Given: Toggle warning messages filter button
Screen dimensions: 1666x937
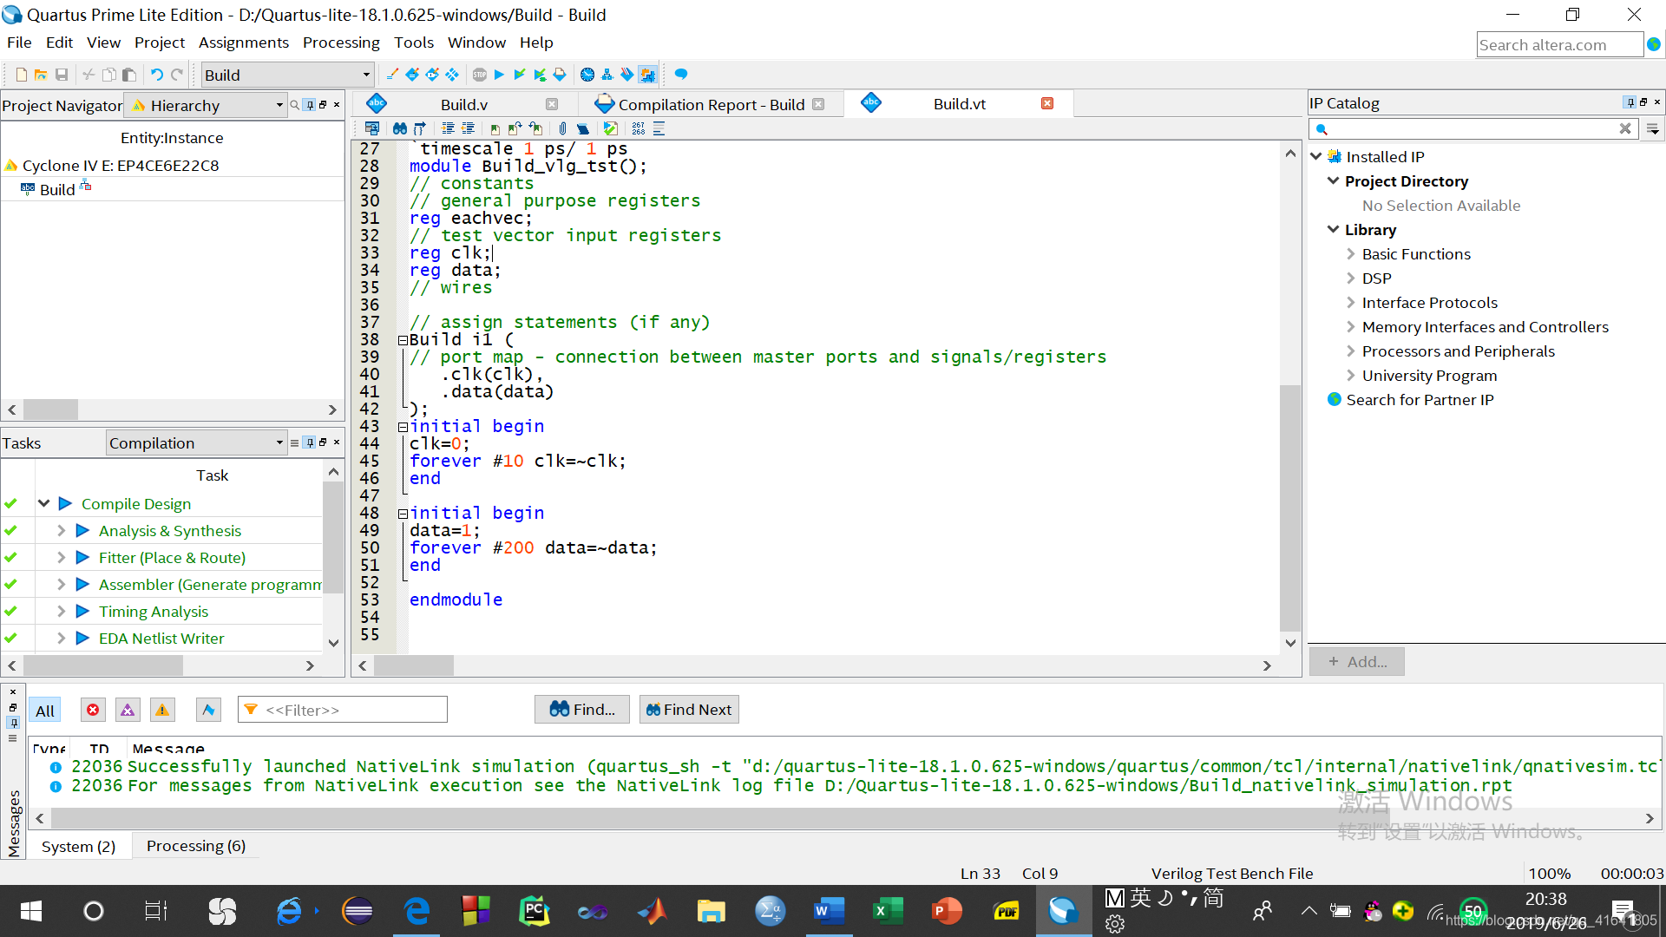Looking at the screenshot, I should click(x=162, y=711).
